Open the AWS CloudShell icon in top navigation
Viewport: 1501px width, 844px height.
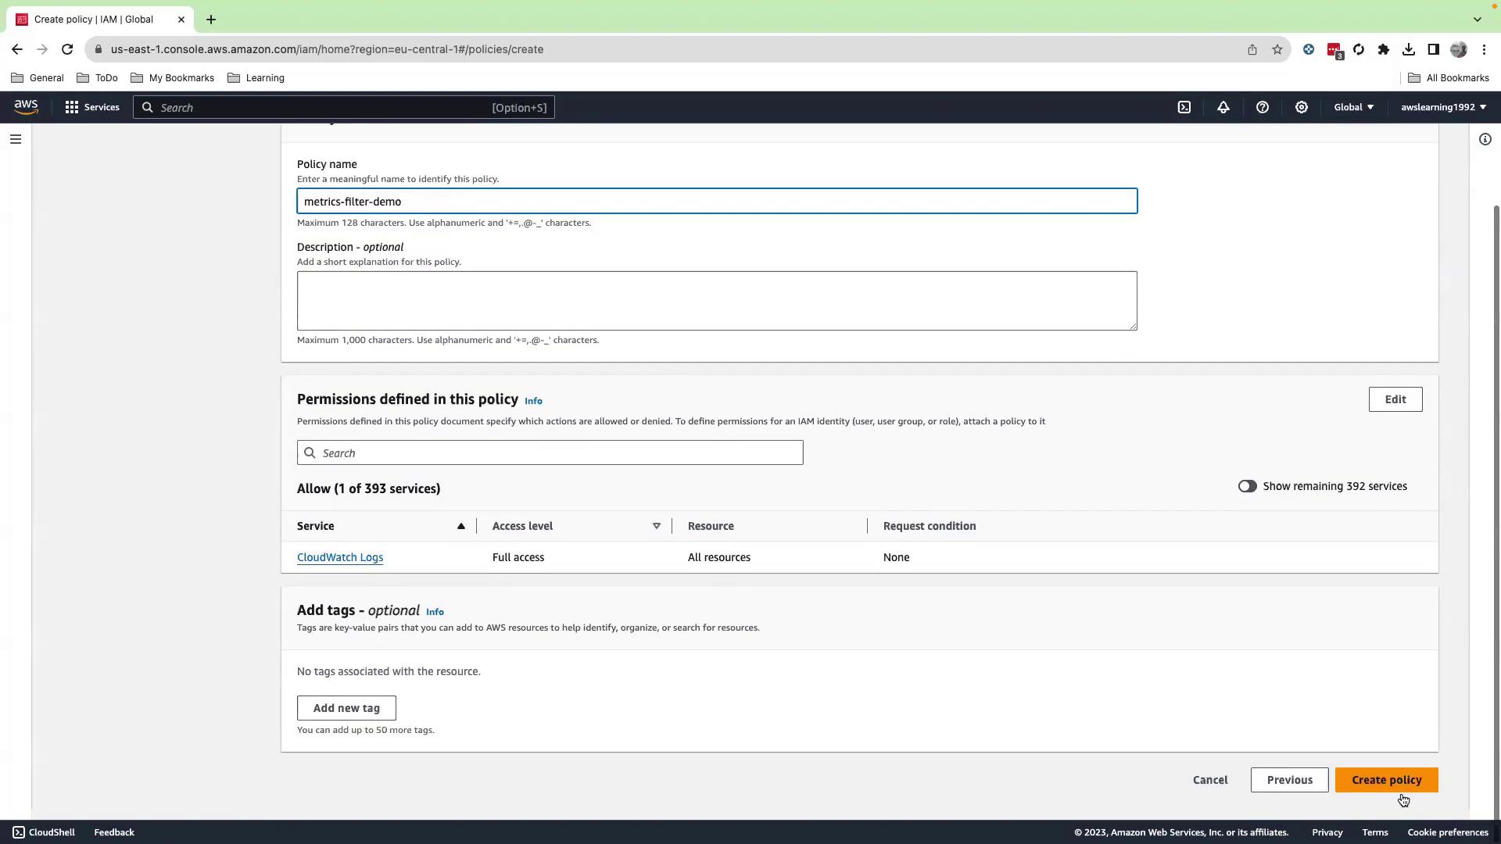click(1184, 108)
